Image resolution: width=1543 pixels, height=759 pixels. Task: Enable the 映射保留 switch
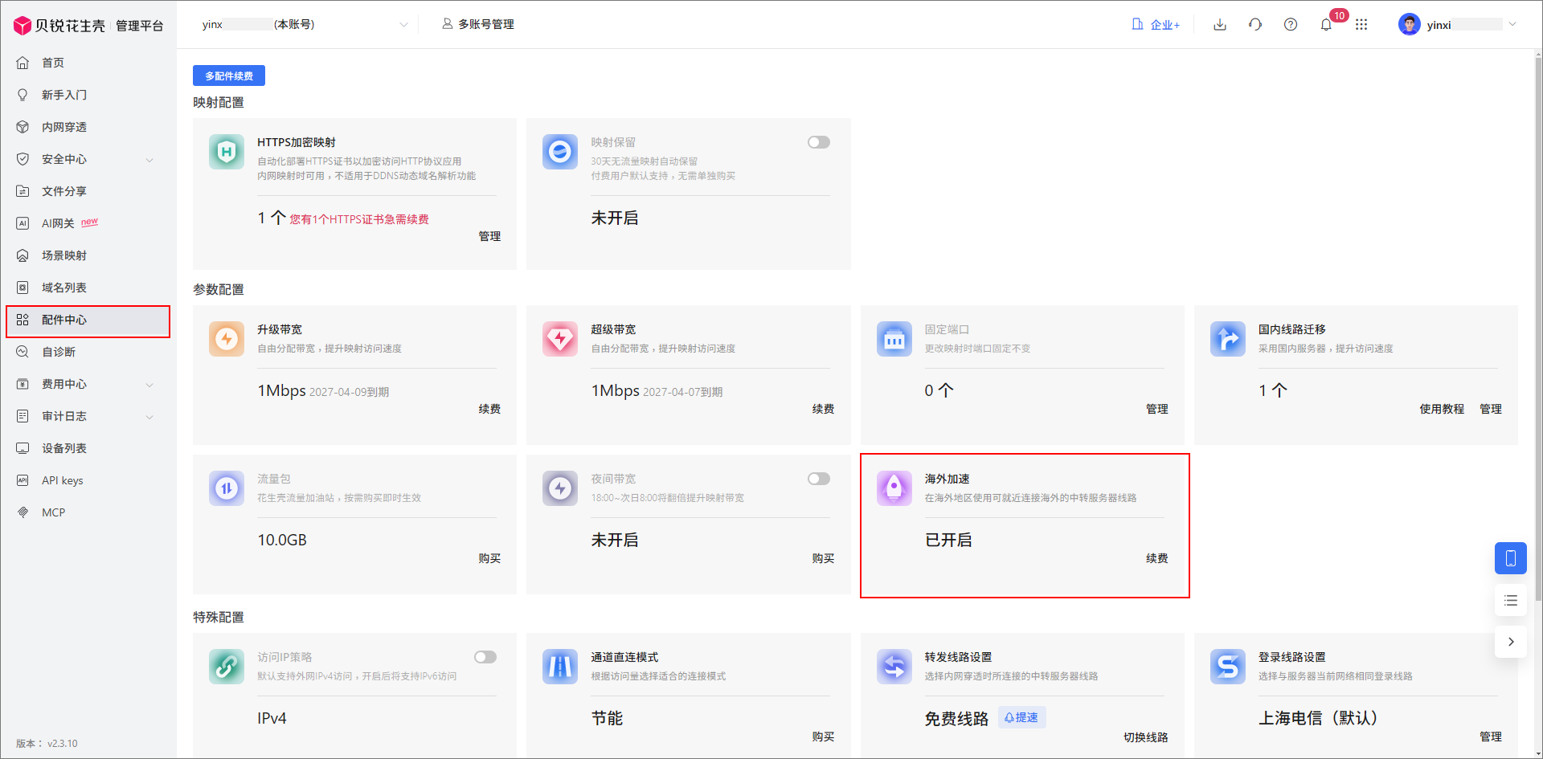pyautogui.click(x=818, y=141)
